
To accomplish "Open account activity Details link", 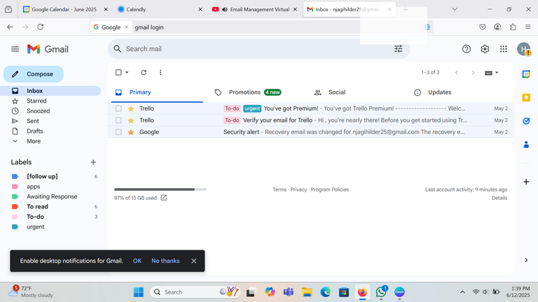I will click(499, 198).
